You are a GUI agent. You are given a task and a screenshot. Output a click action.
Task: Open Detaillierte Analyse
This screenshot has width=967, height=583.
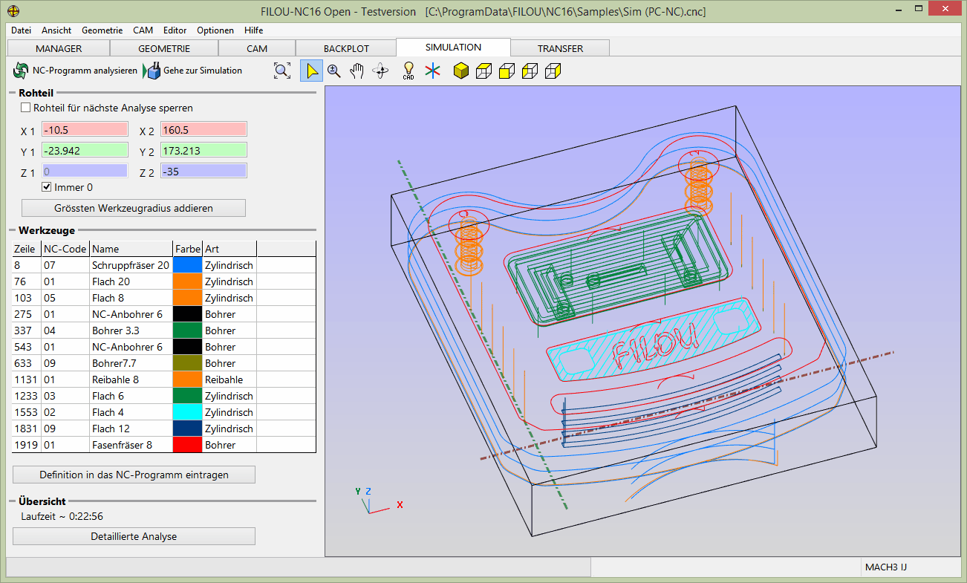tap(134, 536)
